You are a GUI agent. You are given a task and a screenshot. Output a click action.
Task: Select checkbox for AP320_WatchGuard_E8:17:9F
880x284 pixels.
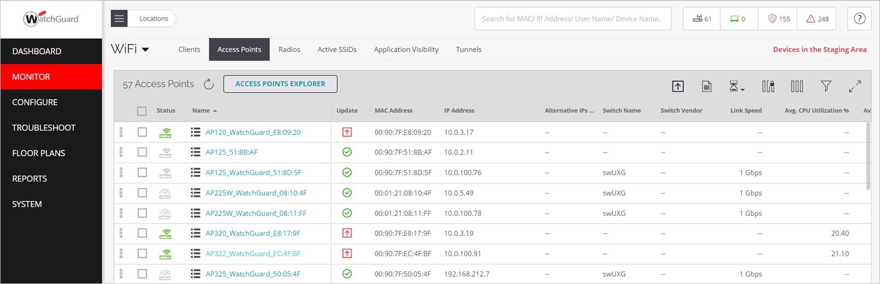point(142,233)
